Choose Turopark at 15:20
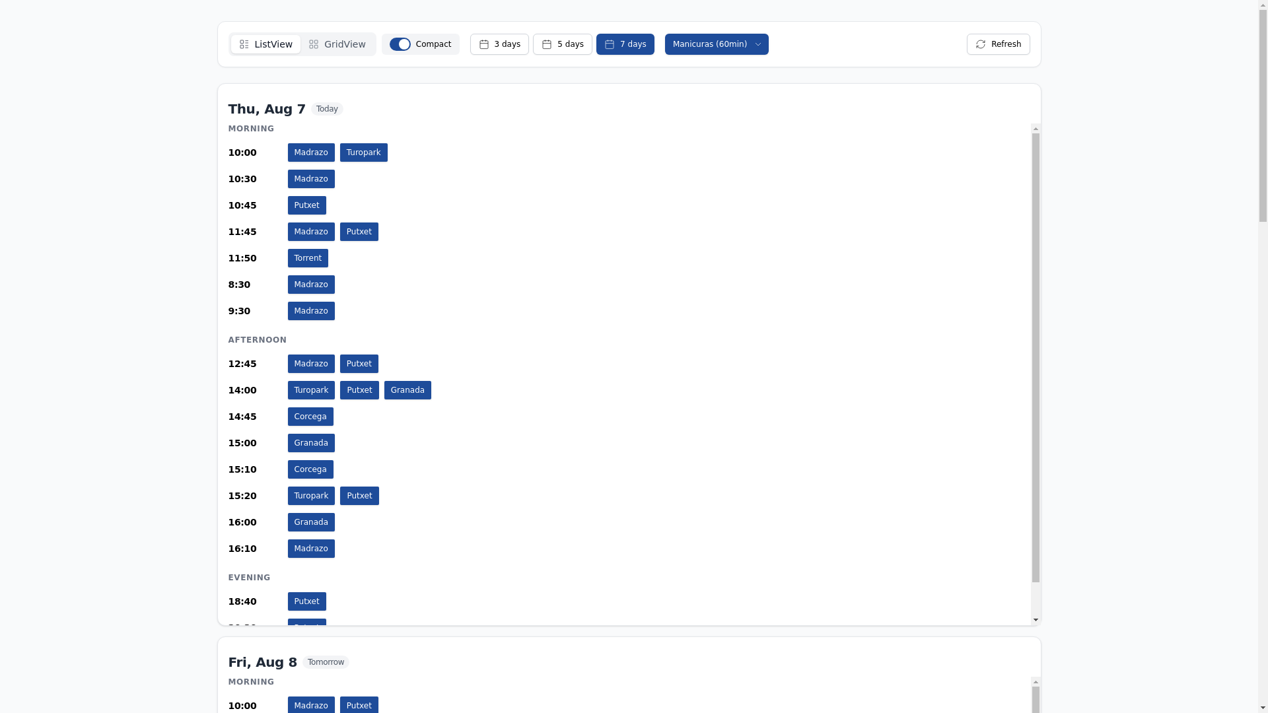The height and width of the screenshot is (713, 1268). point(311,496)
